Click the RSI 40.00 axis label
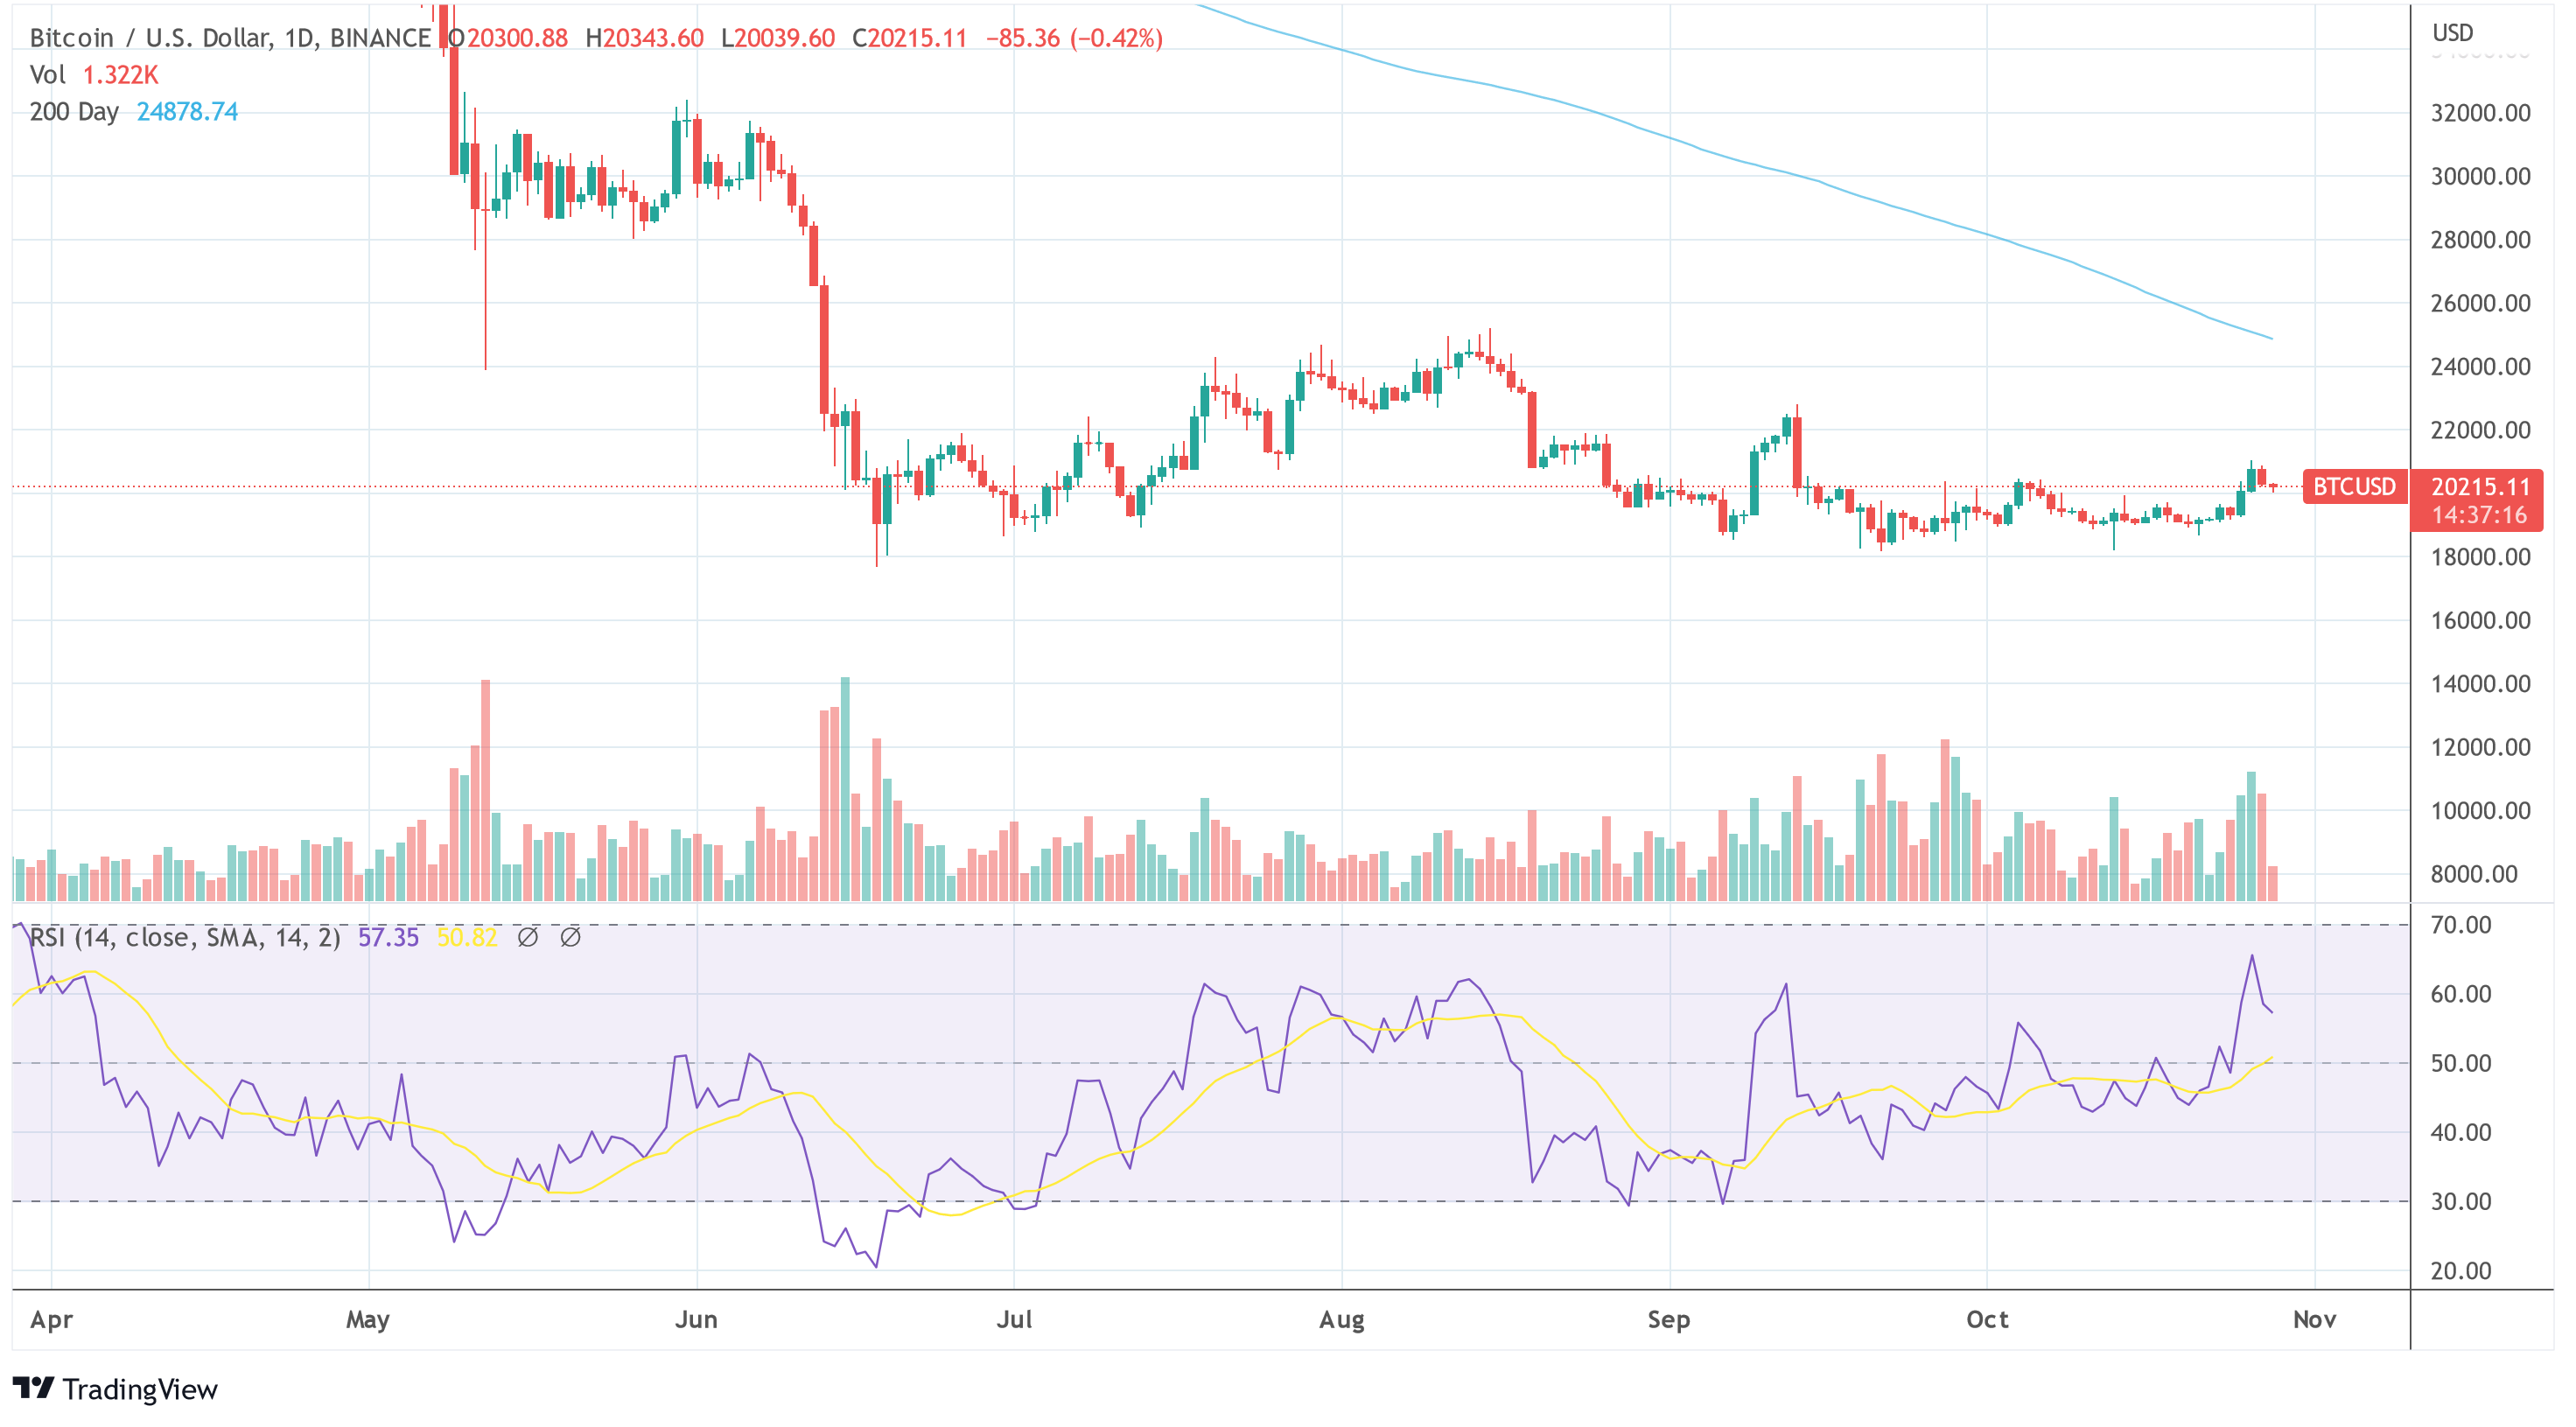Screen dimensions: 2576x1427 pyautogui.click(x=2461, y=1132)
